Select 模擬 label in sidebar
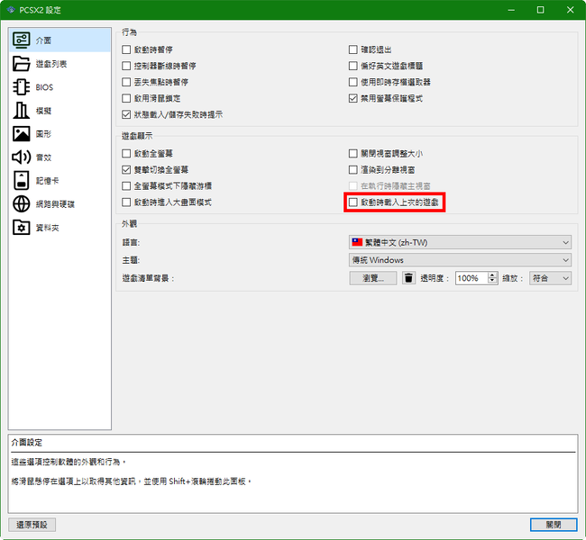 coord(43,111)
